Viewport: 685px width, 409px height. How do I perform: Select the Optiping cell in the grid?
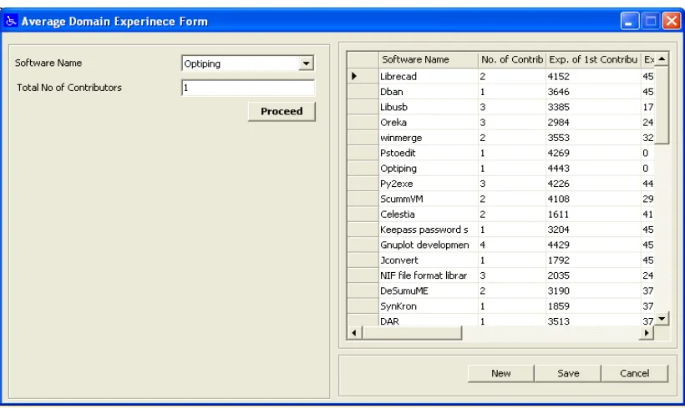(428, 168)
